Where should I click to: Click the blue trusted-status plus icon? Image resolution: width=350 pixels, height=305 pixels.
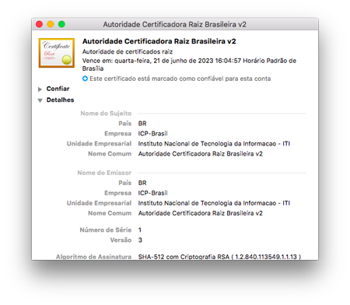[85, 79]
